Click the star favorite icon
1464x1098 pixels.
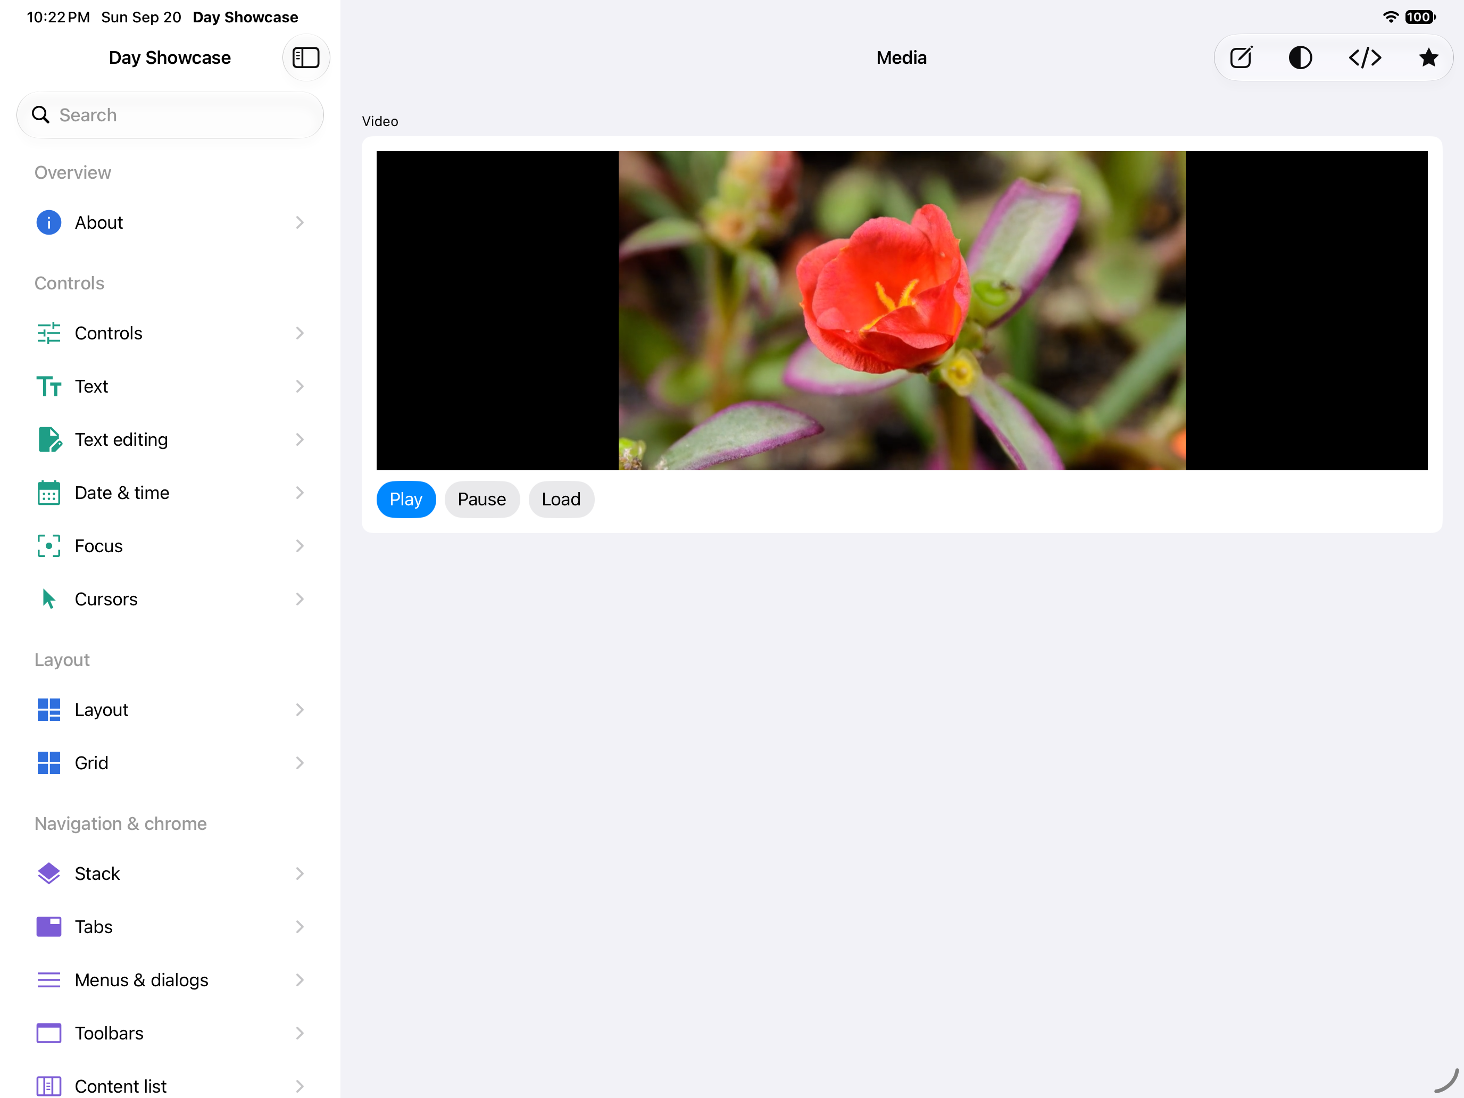(1428, 57)
